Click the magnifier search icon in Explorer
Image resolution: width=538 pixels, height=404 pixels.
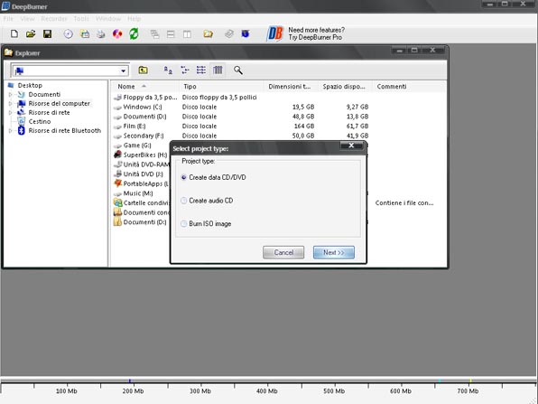pyautogui.click(x=238, y=70)
